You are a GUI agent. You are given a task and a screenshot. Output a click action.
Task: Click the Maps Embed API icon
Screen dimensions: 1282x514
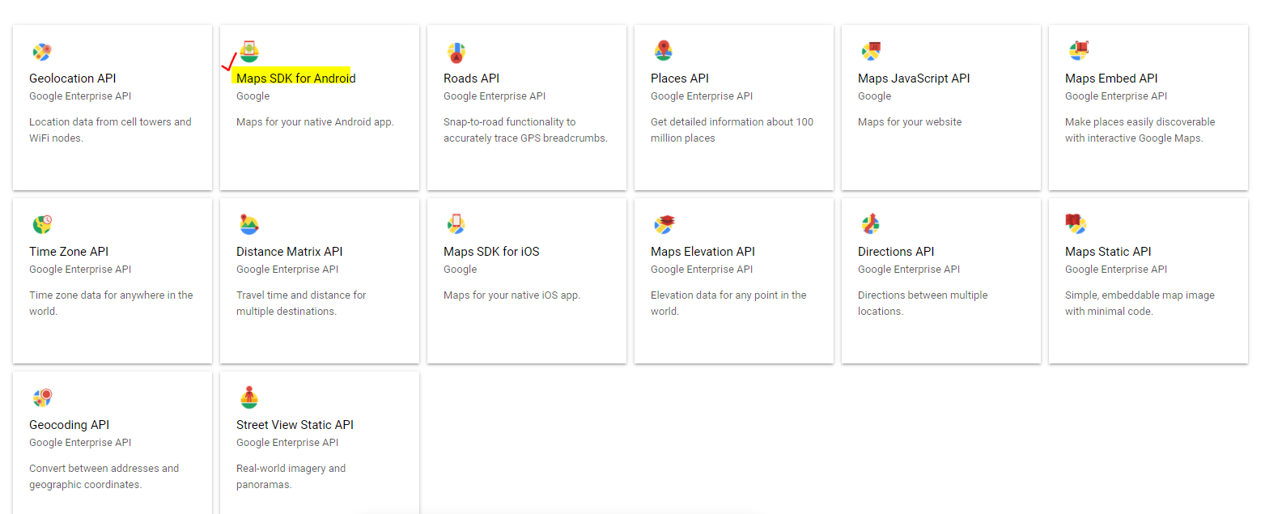1078,51
